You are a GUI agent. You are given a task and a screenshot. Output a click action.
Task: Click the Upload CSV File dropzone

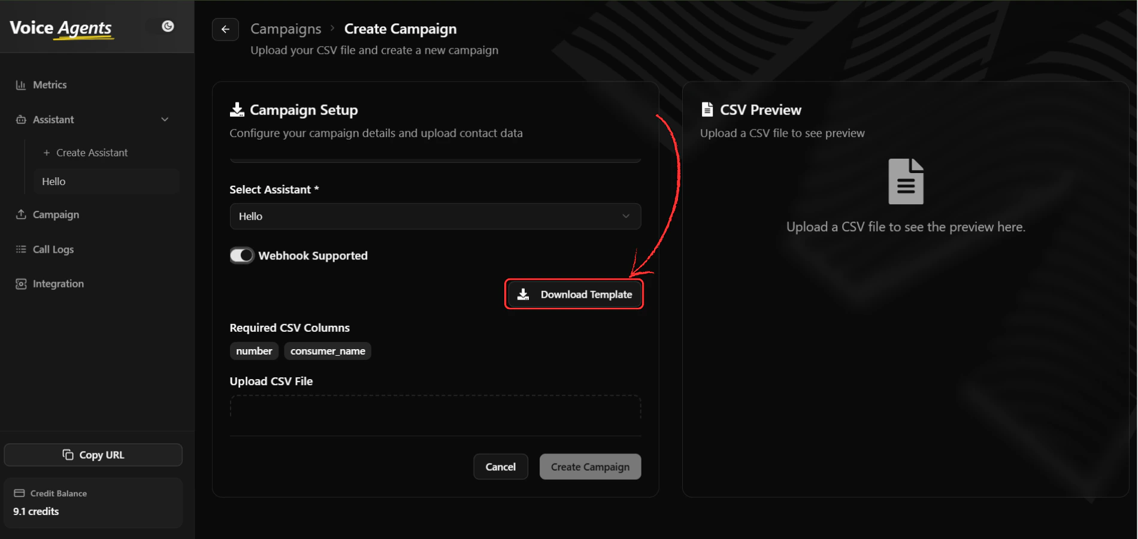tap(435, 413)
